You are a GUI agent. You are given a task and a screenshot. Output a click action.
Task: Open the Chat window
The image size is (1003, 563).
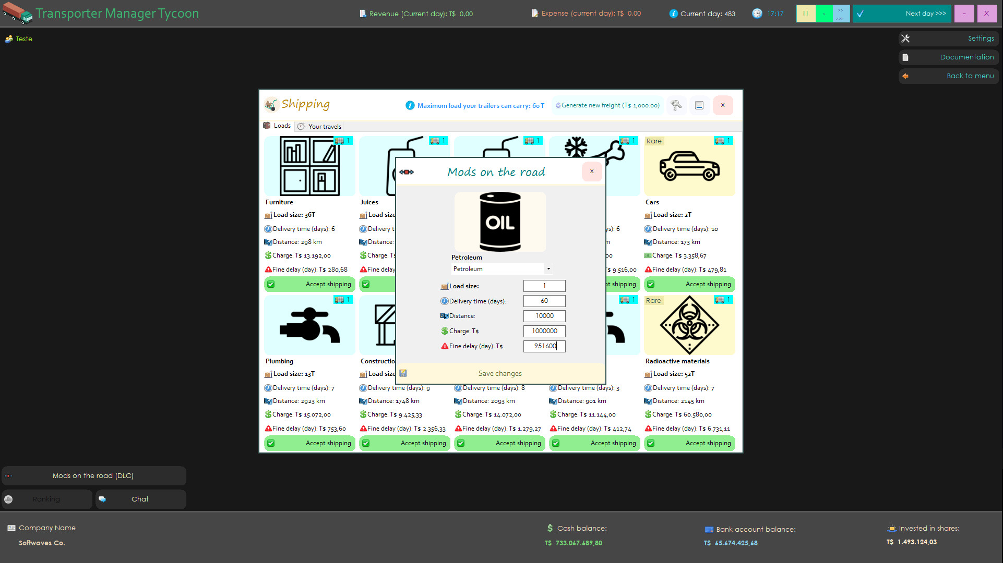pyautogui.click(x=140, y=499)
